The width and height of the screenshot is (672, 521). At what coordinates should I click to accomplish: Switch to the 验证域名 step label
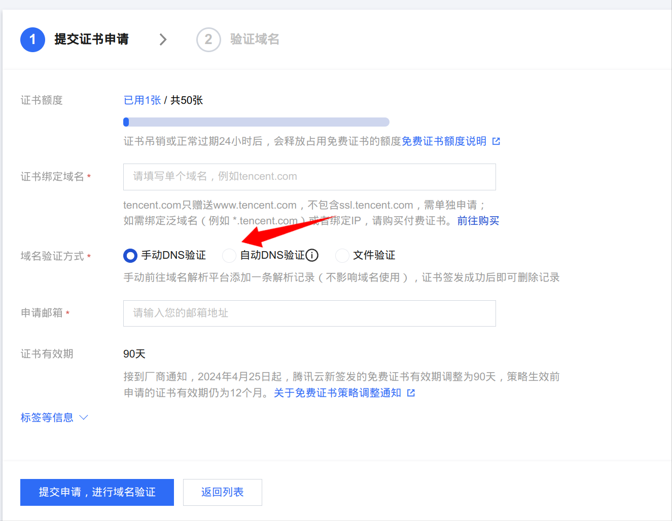[255, 39]
